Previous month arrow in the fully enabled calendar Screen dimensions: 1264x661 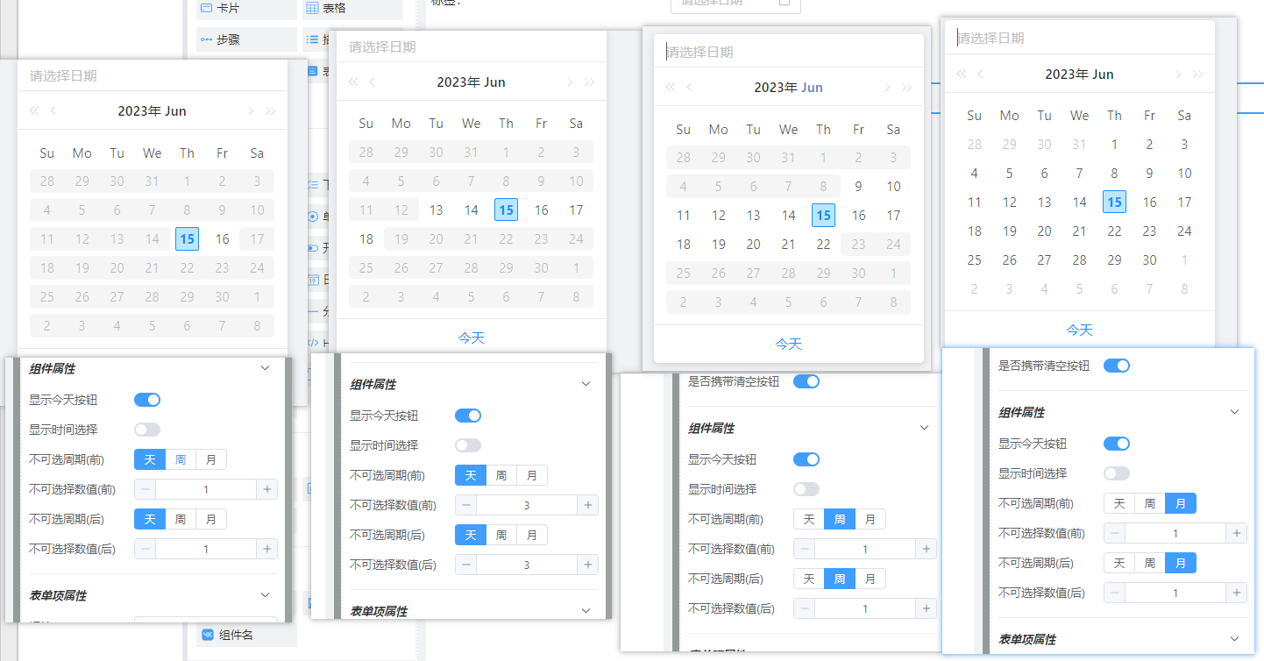981,75
